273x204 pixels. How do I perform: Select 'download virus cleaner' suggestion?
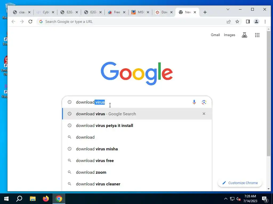[137, 184]
